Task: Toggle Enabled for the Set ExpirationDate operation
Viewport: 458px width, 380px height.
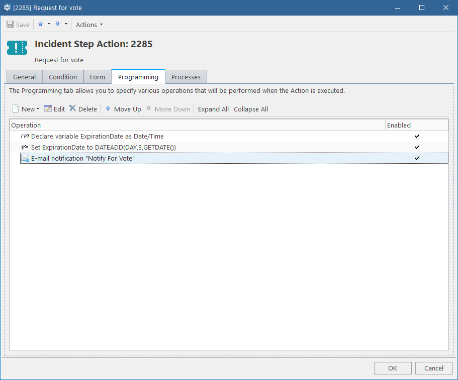Action: [x=416, y=147]
